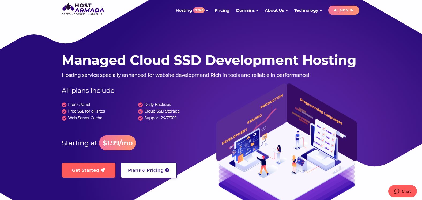Click the hosting service description subtitle
Screen dimensions: 422x200
coord(185,75)
